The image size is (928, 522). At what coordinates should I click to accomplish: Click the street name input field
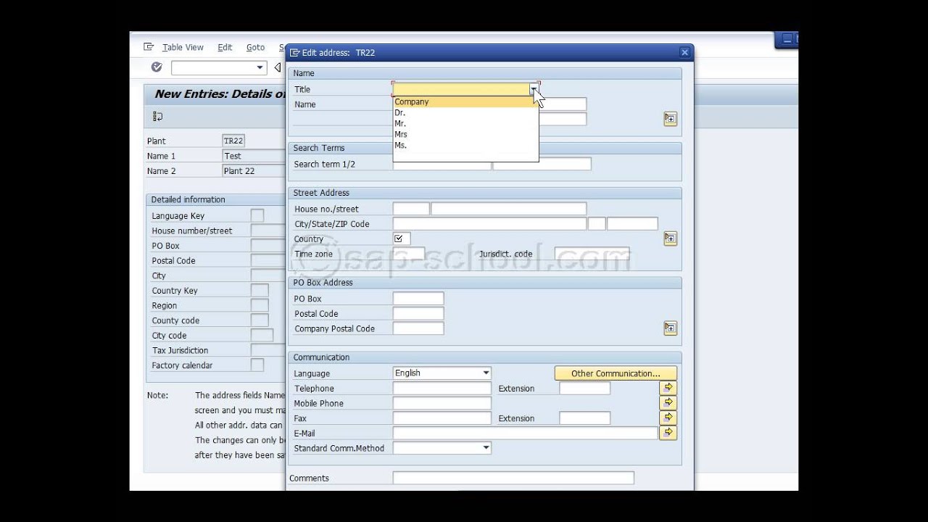[x=508, y=209]
